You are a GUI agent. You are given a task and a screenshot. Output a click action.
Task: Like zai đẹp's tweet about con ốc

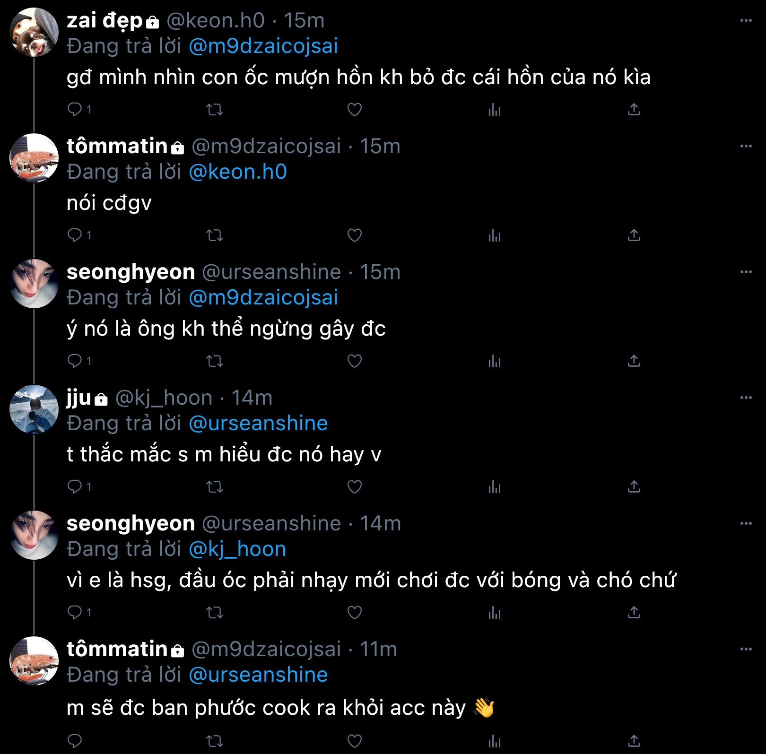(x=354, y=110)
